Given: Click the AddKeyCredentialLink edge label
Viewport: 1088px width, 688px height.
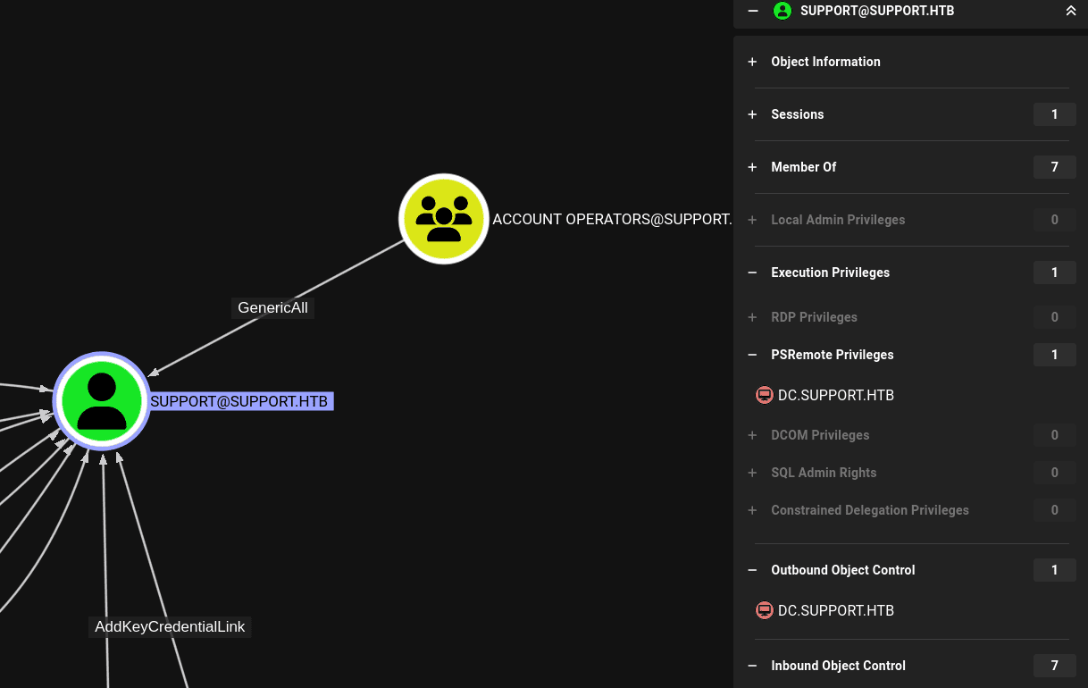Looking at the screenshot, I should tap(170, 626).
